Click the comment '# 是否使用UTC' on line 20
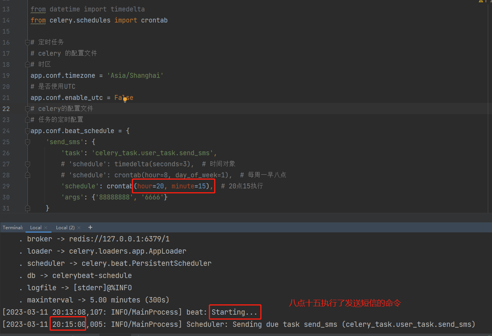The image size is (492, 336). tap(53, 87)
